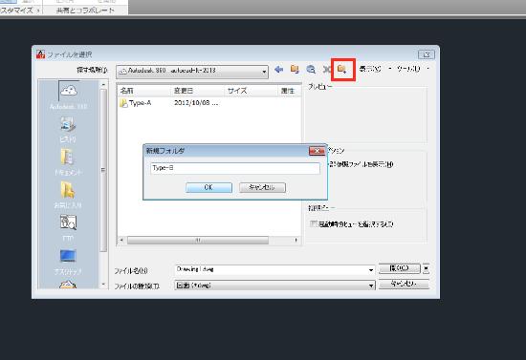
Task: Click the Delete X icon in toolbar
Action: [x=326, y=70]
